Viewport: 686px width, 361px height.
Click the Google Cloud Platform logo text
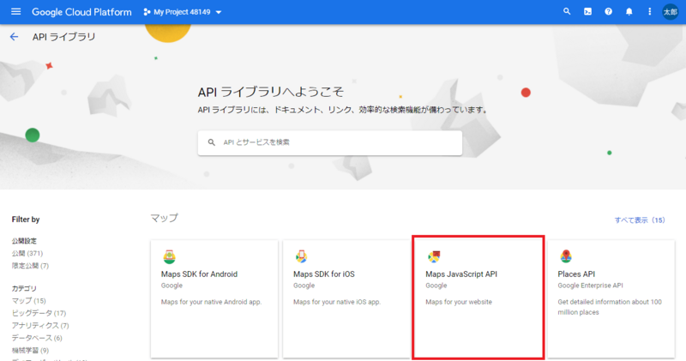pyautogui.click(x=81, y=12)
